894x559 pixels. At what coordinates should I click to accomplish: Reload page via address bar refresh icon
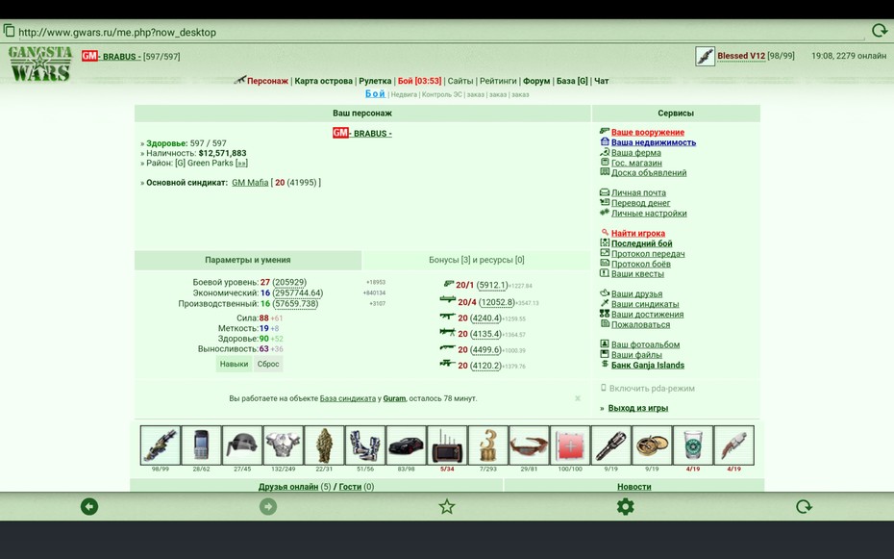pos(880,31)
